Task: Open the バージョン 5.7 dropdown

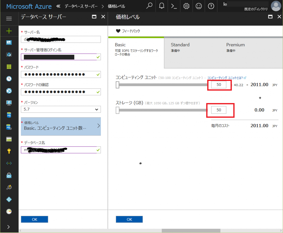Action: pos(61,109)
